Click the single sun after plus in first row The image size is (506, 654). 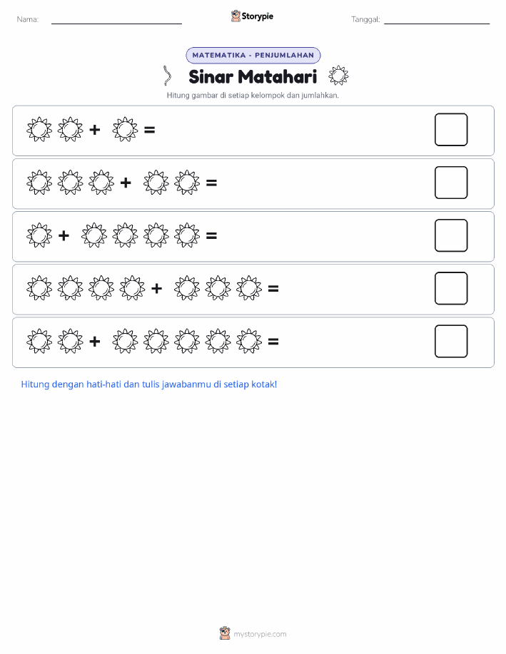pos(125,129)
